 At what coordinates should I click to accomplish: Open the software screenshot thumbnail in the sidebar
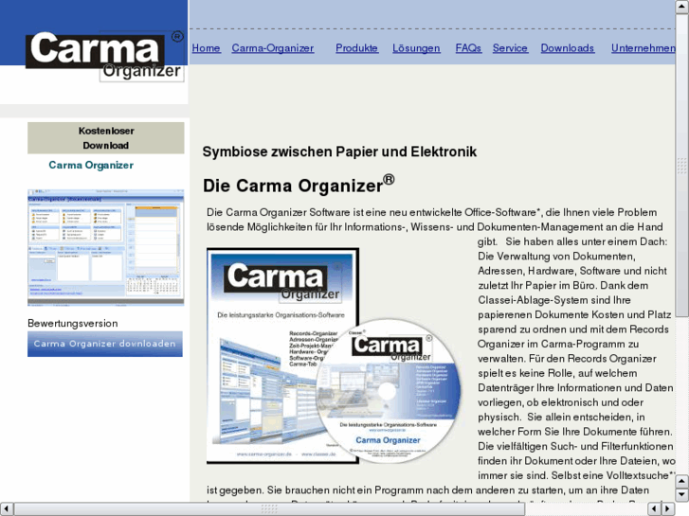tap(105, 247)
